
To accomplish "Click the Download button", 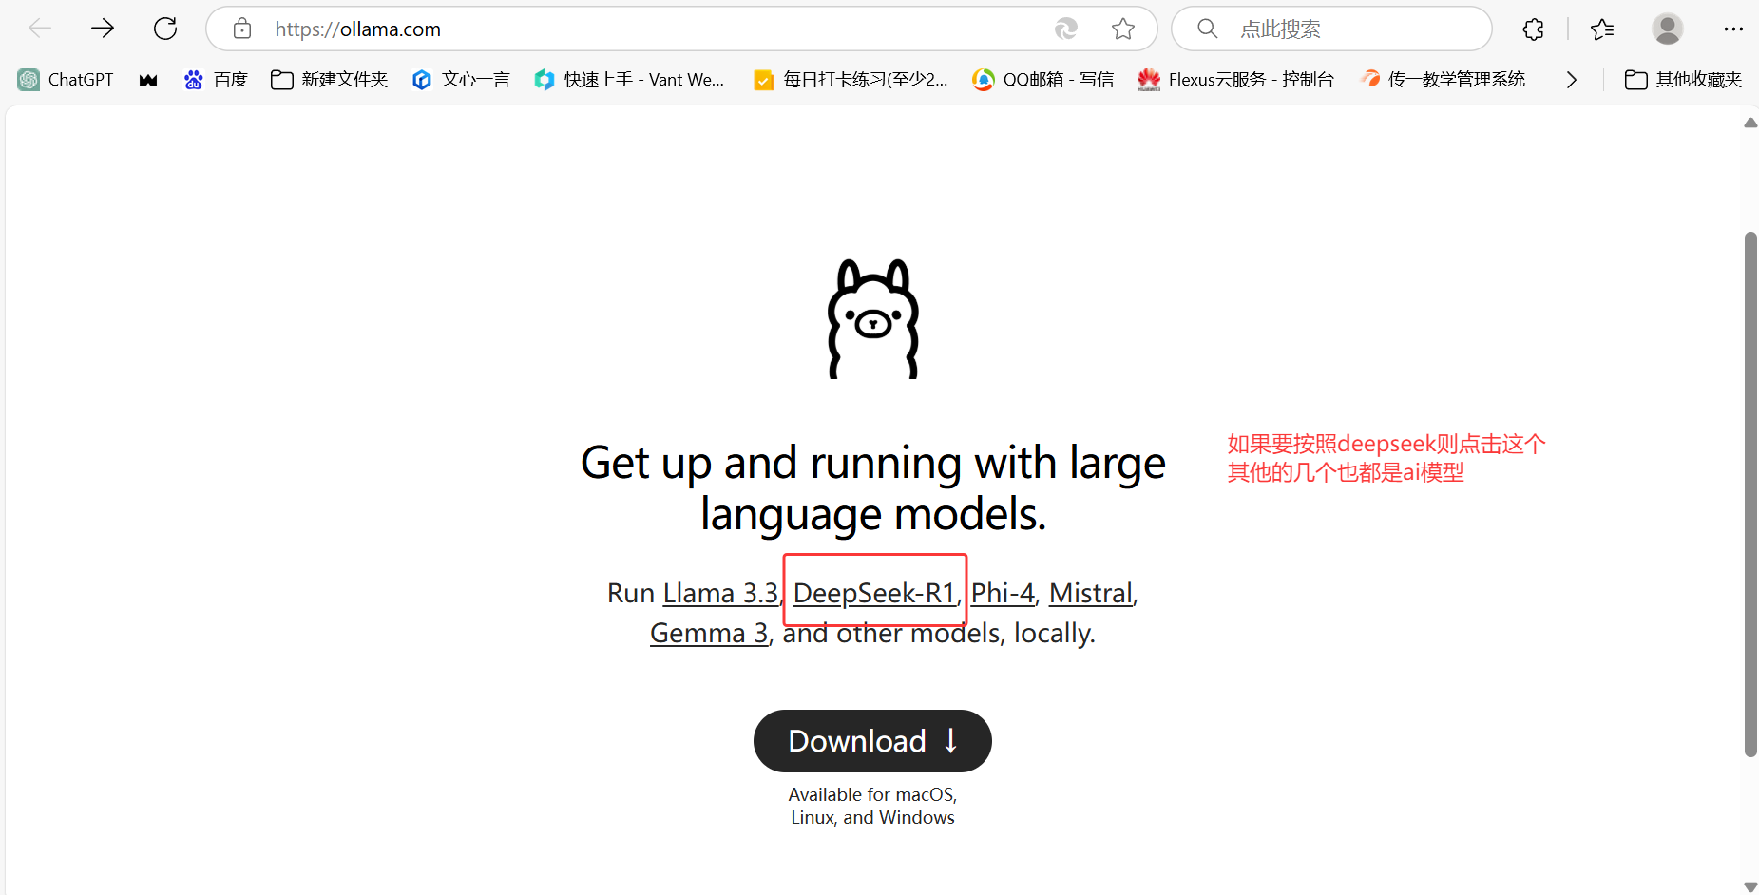I will (872, 741).
